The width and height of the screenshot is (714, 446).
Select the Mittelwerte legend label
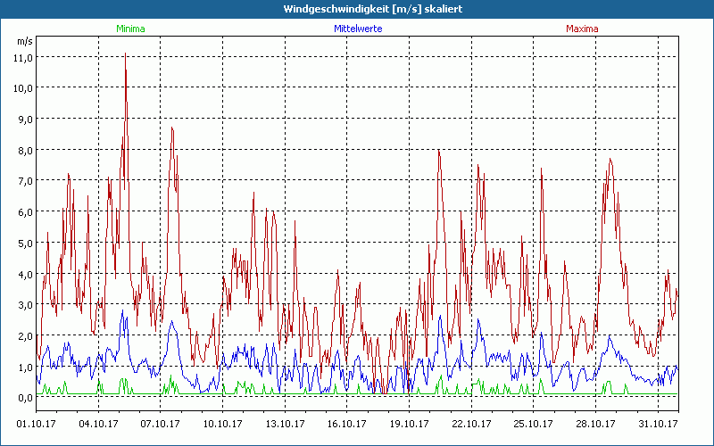pyautogui.click(x=358, y=29)
